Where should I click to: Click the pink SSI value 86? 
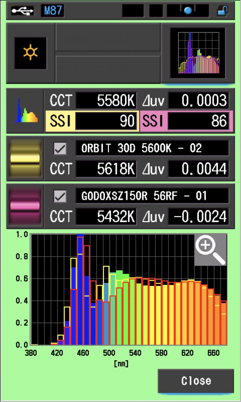[x=198, y=121]
